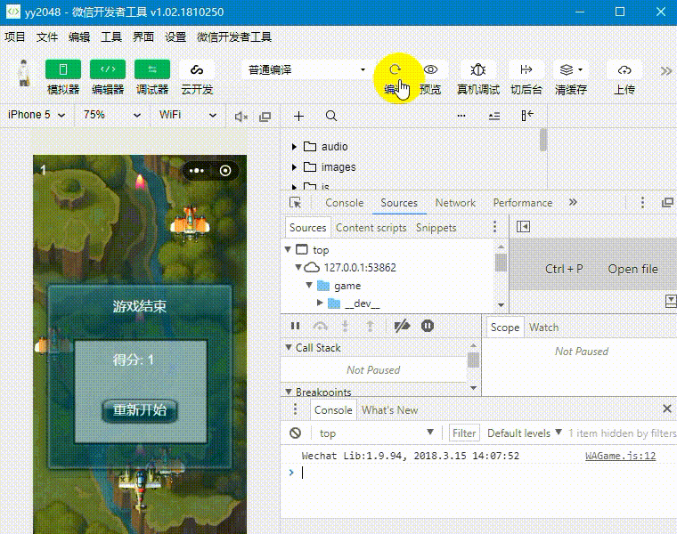677x534 pixels.
Task: Open the 普通编译 compile mode dropdown
Action: coord(307,69)
